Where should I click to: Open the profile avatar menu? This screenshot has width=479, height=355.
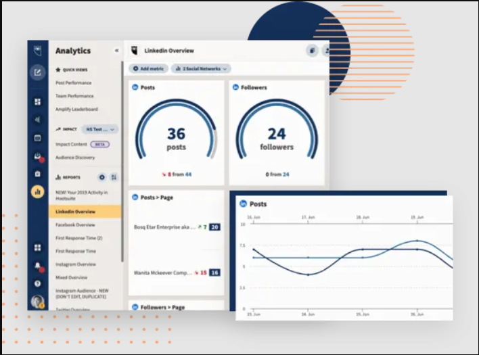click(x=38, y=302)
